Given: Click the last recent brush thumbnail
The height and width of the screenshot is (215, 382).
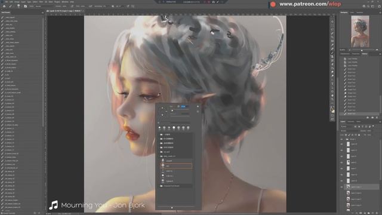Looking at the screenshot, I should tap(189, 127).
